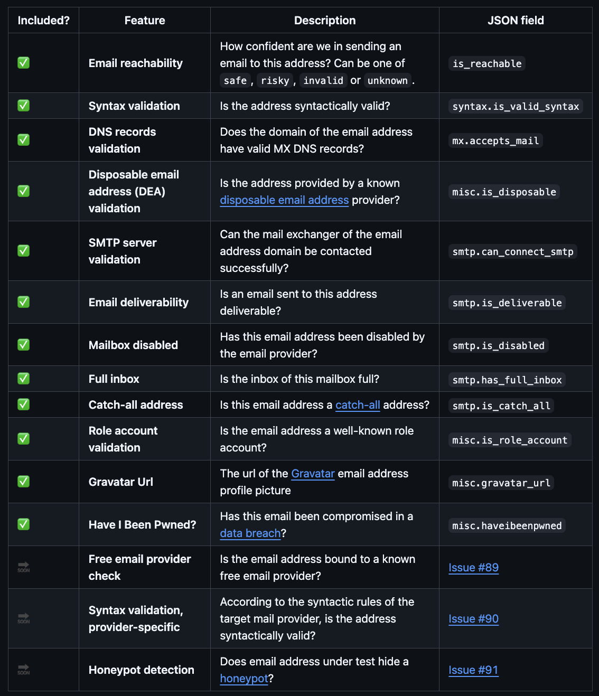Click the check icon for Have I Been Pwned
Screen dimensions: 599x696
pos(24,524)
